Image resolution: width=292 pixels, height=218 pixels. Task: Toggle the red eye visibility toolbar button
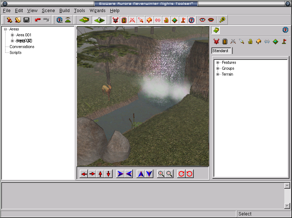tap(202, 20)
